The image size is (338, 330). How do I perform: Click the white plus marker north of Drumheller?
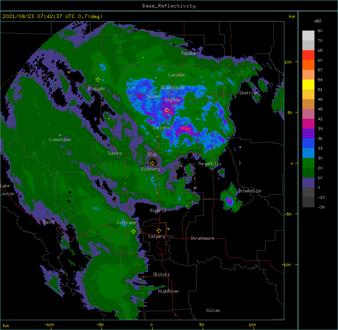coord(240,147)
